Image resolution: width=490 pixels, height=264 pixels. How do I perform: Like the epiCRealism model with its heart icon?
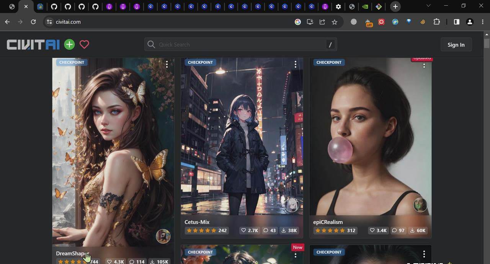click(372, 230)
